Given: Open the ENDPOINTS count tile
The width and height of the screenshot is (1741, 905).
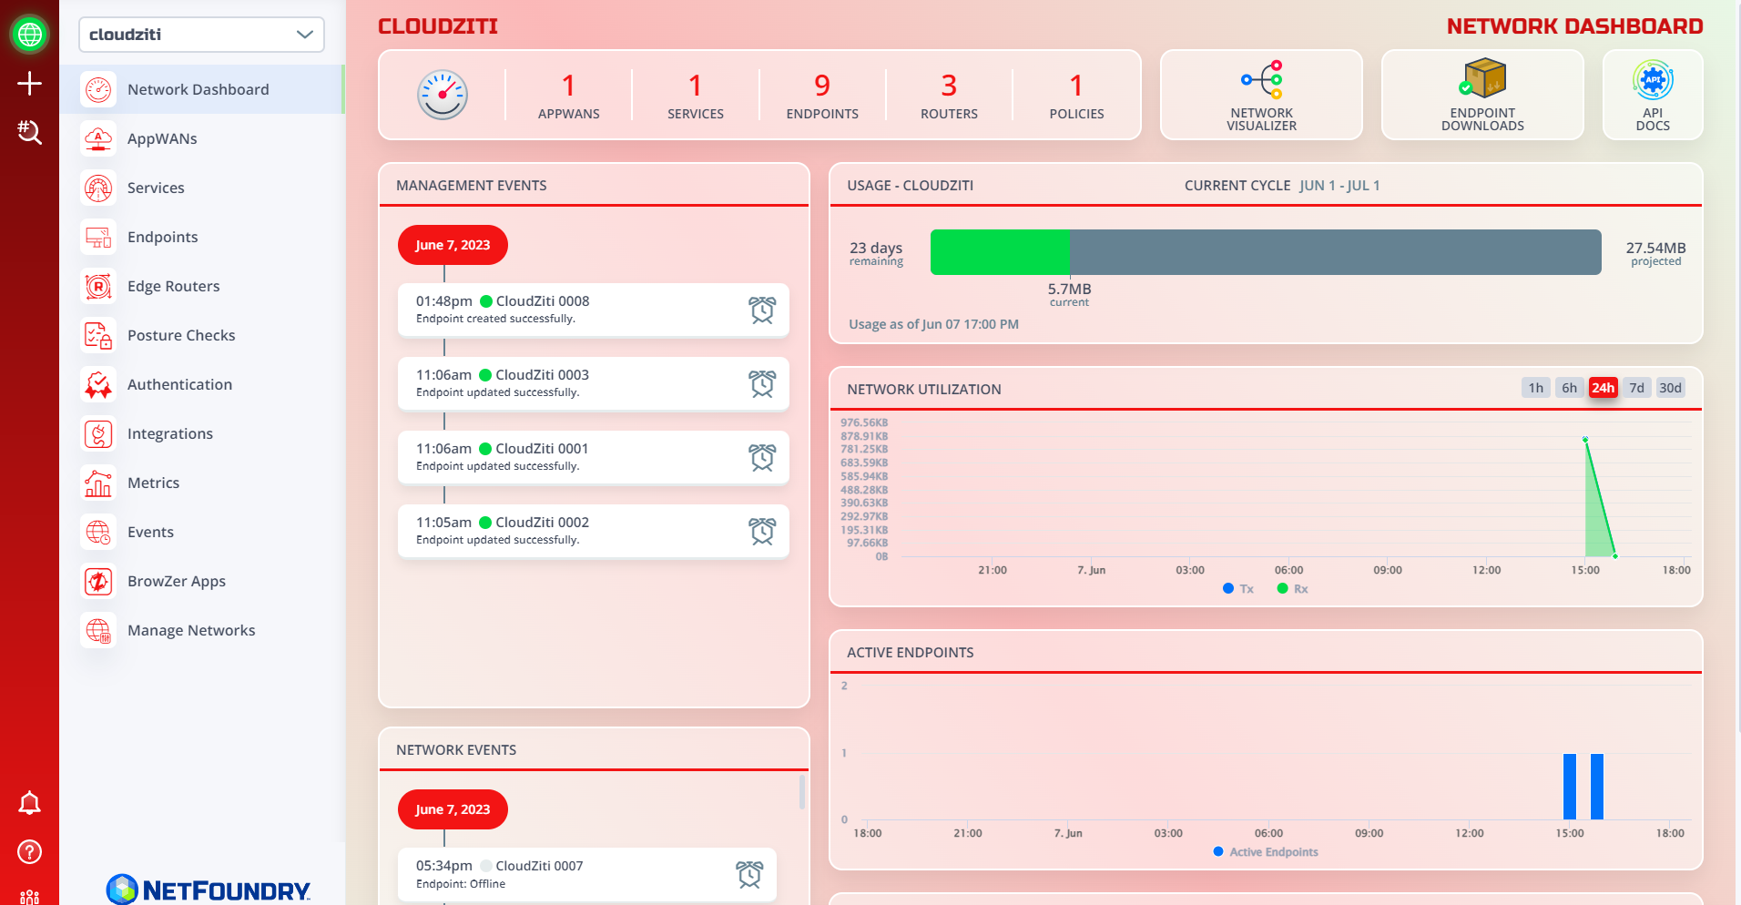Looking at the screenshot, I should pyautogui.click(x=822, y=95).
